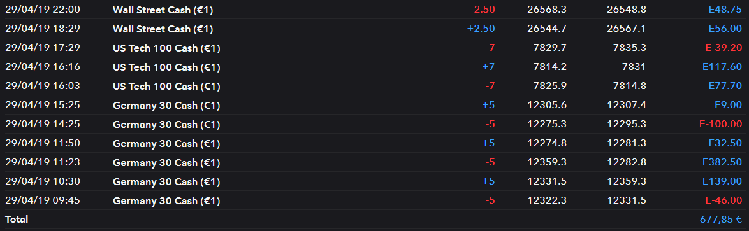Click the E-39.20 loss figure
The width and height of the screenshot is (749, 231).
click(724, 48)
